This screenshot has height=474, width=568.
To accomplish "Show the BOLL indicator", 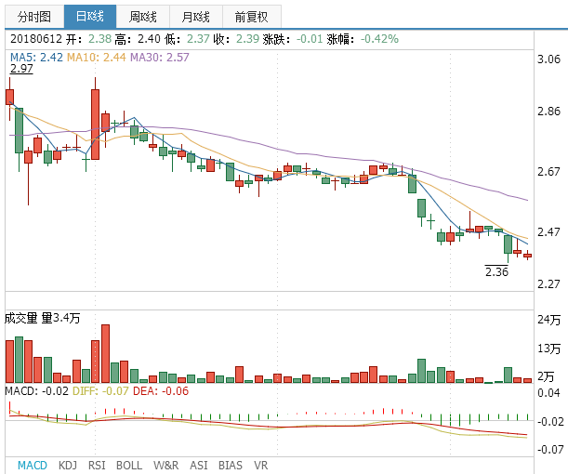I will pyautogui.click(x=129, y=465).
